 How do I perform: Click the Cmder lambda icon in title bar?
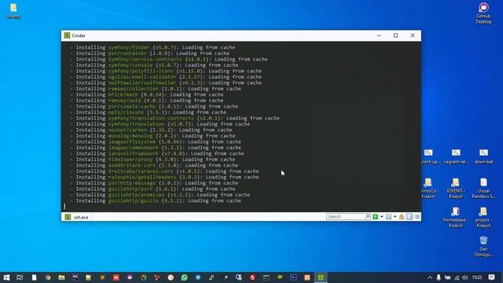click(67, 35)
